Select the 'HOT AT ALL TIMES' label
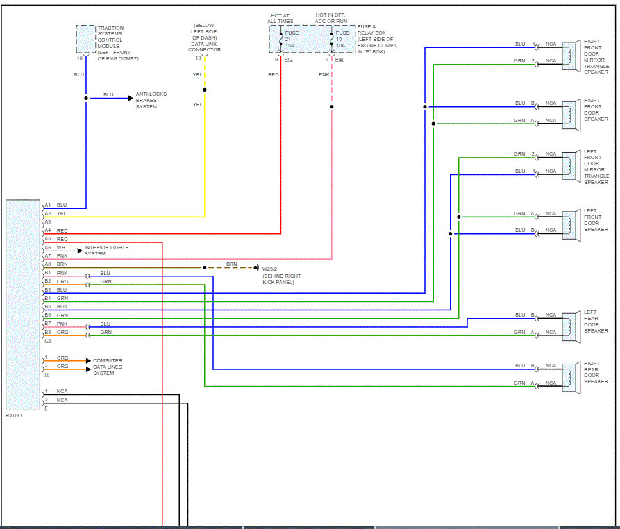This screenshot has width=620, height=529. [280, 18]
